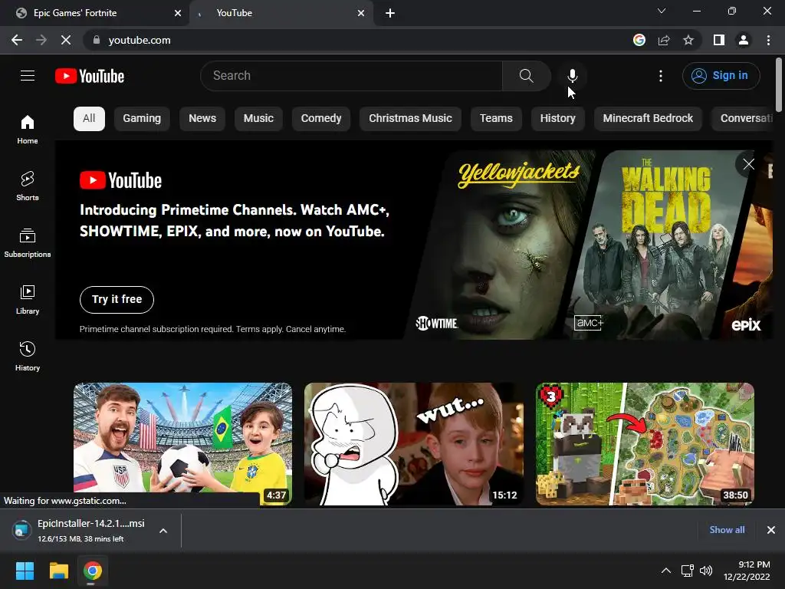Open Shorts from the sidebar

[x=28, y=186]
